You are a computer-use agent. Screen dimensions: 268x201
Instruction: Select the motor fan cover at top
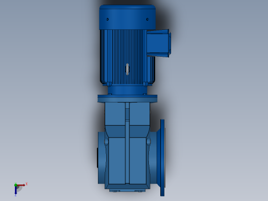pos(127,17)
